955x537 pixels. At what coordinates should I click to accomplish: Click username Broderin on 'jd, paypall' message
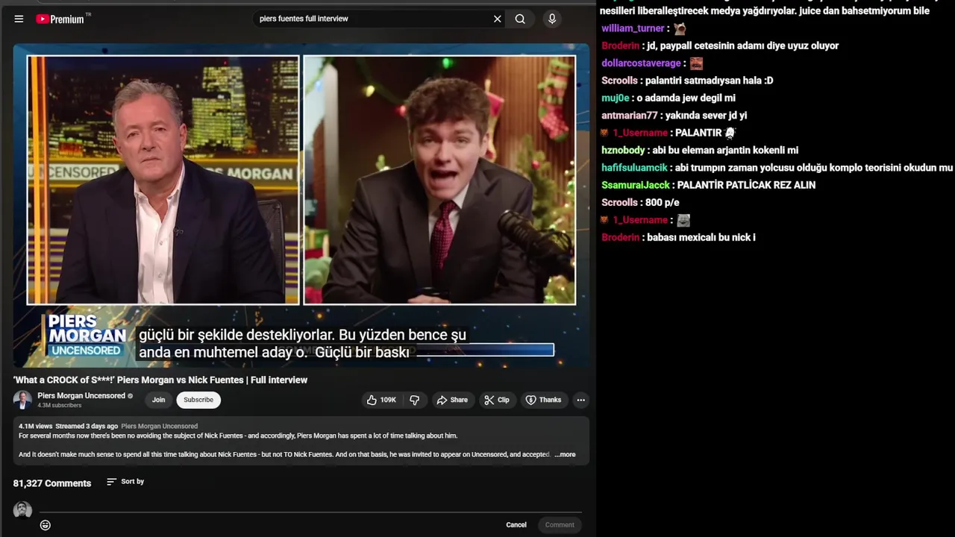click(621, 45)
